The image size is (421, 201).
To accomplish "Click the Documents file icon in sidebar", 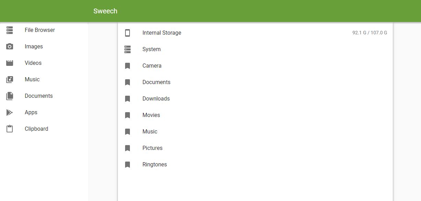I will (x=10, y=96).
